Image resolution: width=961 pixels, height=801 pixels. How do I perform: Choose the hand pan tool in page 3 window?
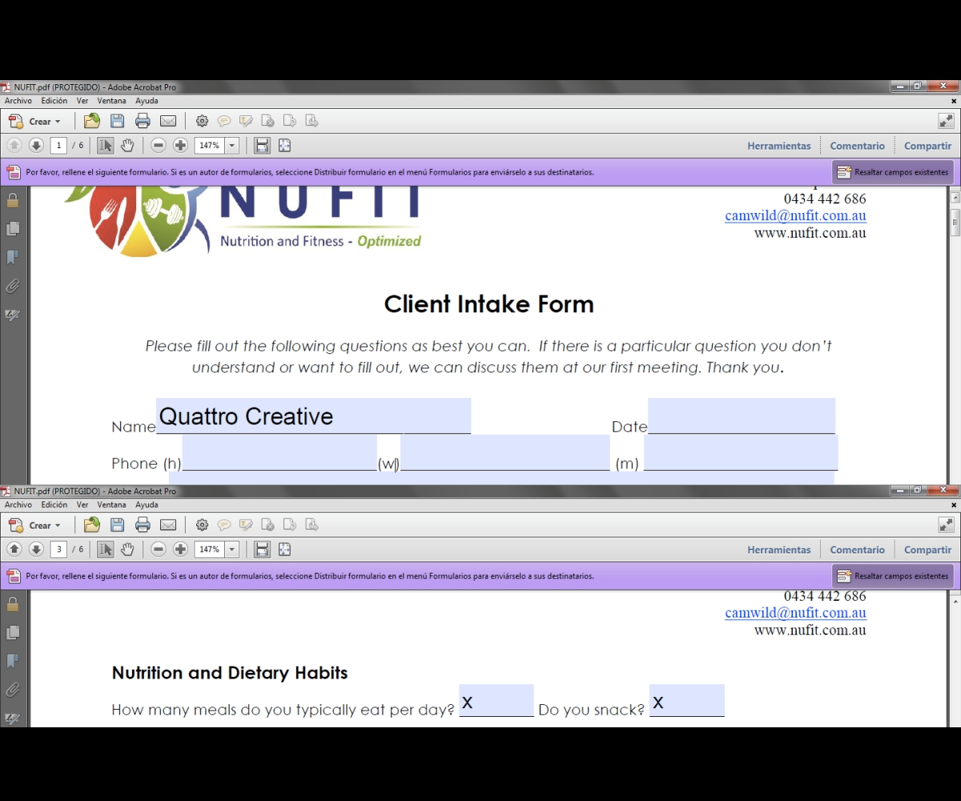[x=127, y=549]
